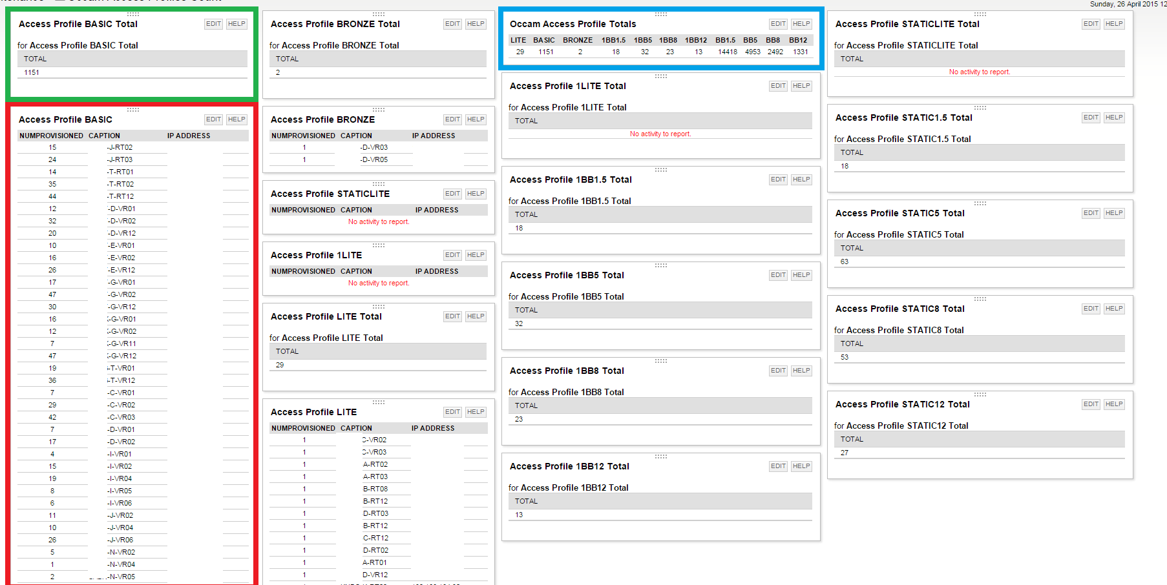This screenshot has height=585, width=1167.
Task: Click the BB12 value 1331 in Occam totals
Action: pyautogui.click(x=801, y=52)
